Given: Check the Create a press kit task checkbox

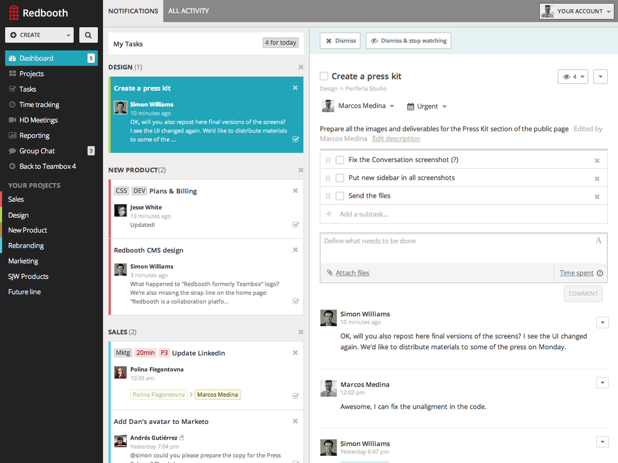Looking at the screenshot, I should click(324, 77).
